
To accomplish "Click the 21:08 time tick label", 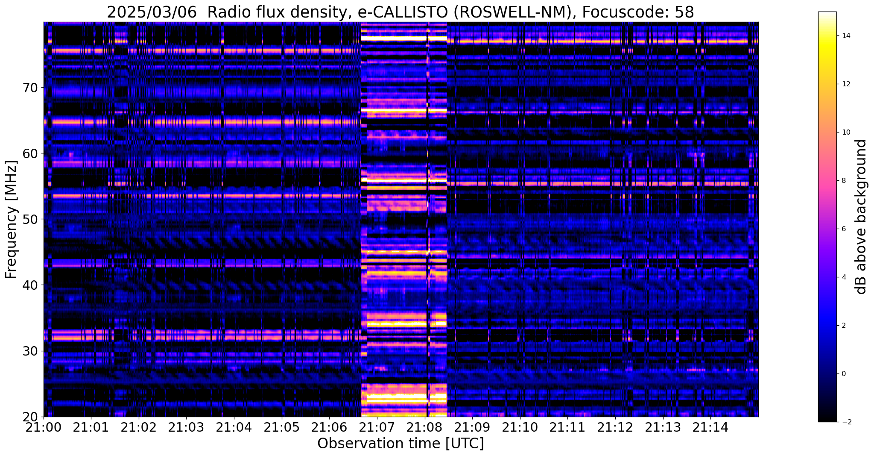I will 424,427.
